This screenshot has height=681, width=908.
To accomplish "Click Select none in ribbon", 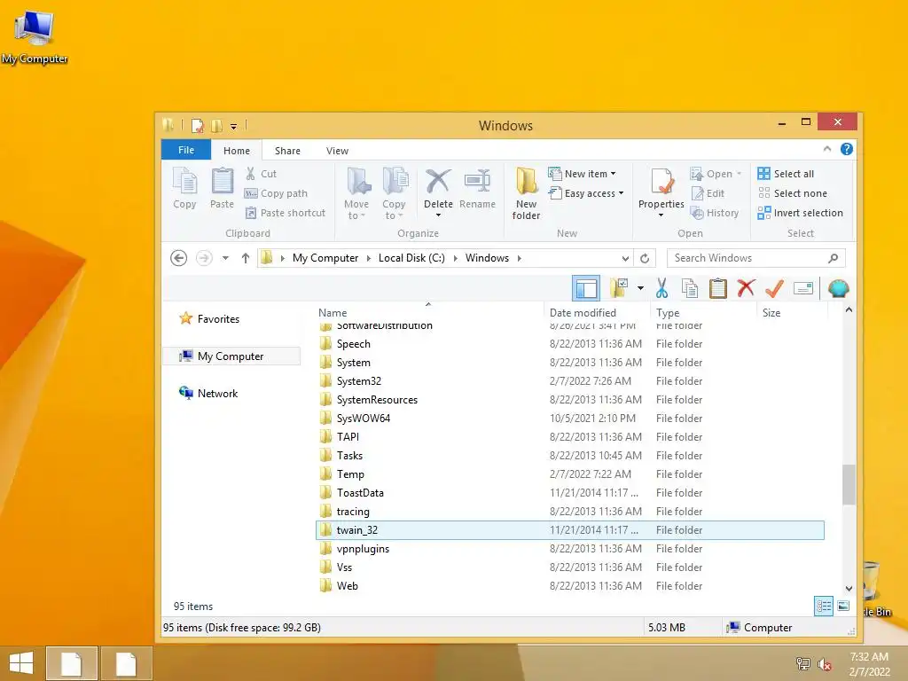I will [x=792, y=193].
